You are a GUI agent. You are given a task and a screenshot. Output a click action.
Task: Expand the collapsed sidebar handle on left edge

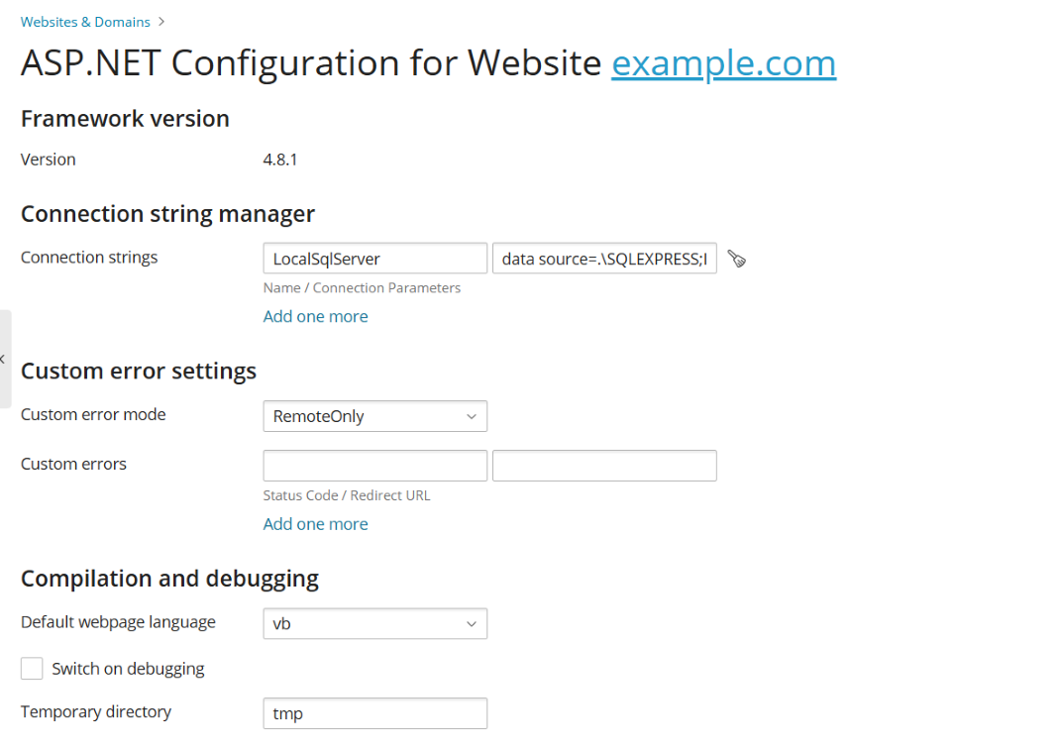[5, 359]
